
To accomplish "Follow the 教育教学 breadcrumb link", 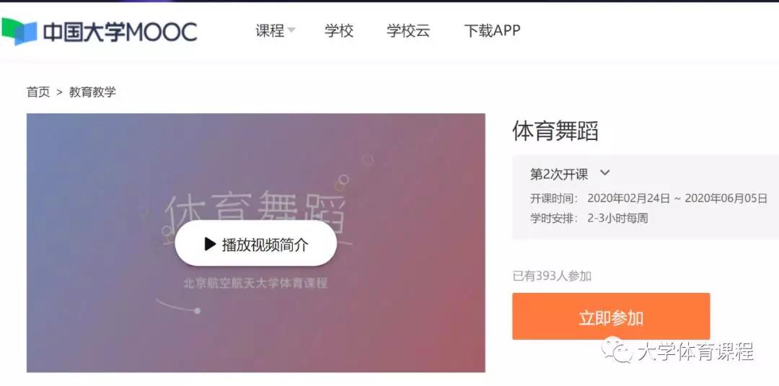I will pos(92,92).
